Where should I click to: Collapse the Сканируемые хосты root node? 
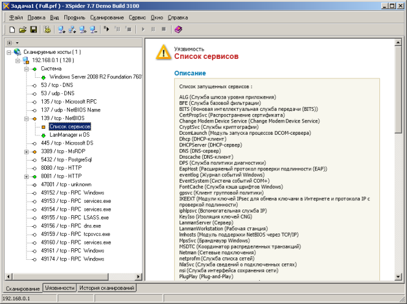coord(9,53)
